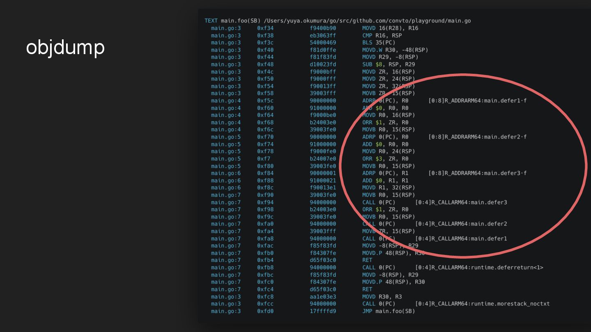This screenshot has height=332, width=591.
Task: Click address 0xfc4 of second RET
Action: click(265, 289)
